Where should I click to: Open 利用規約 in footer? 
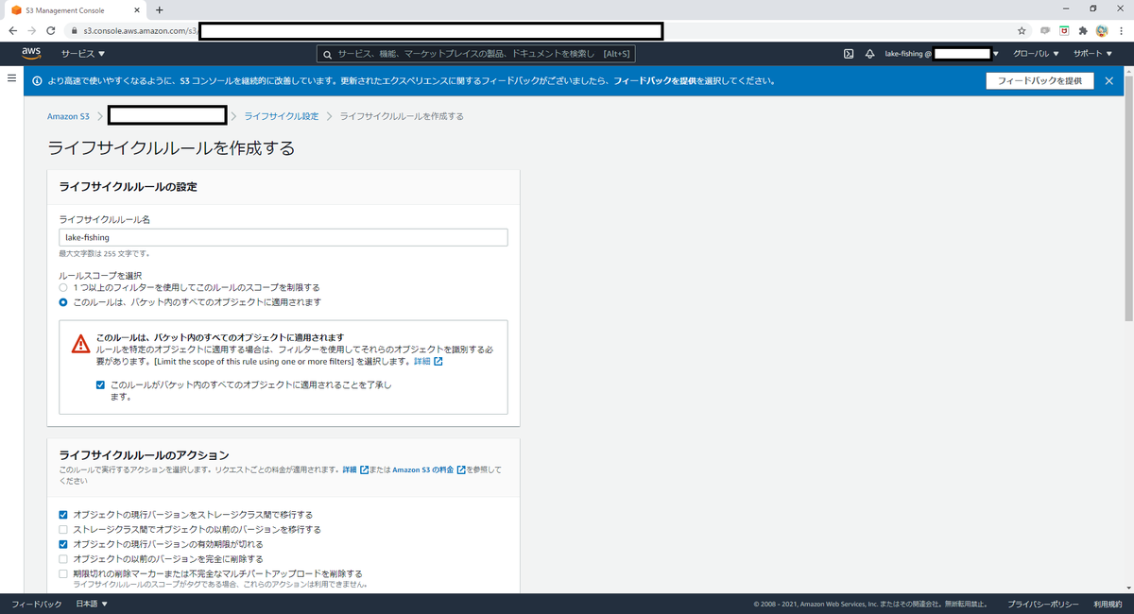tap(1108, 604)
